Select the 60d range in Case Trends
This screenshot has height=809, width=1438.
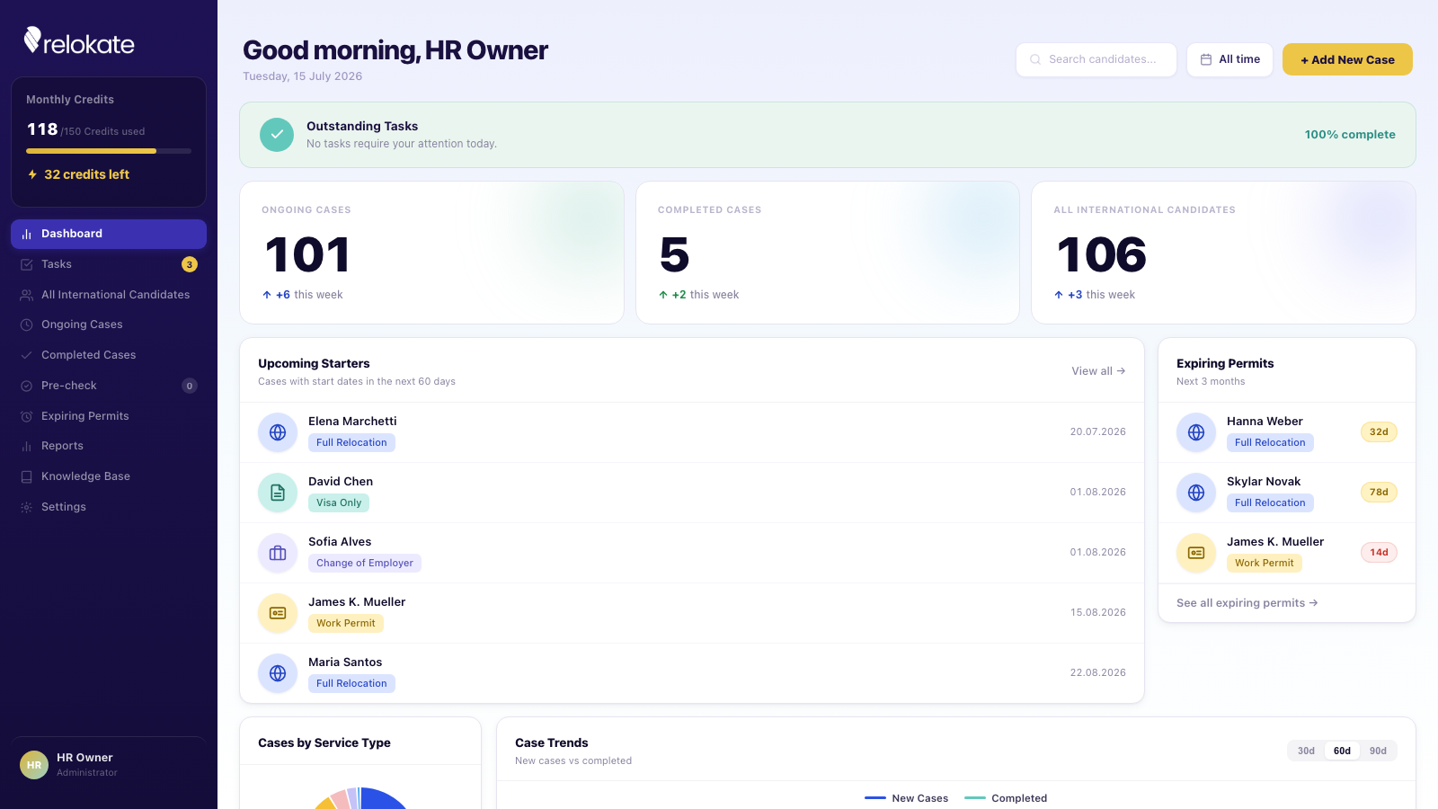tap(1342, 751)
